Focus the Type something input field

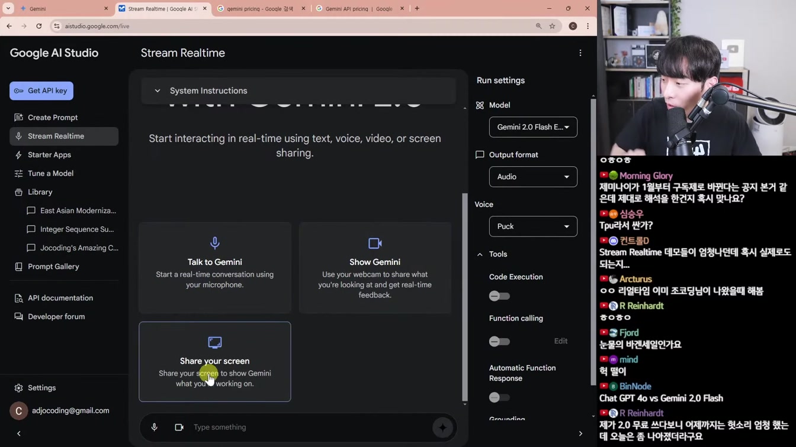coord(308,427)
